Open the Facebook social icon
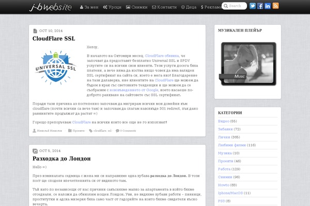The height and width of the screenshot is (206, 310). click(260, 6)
